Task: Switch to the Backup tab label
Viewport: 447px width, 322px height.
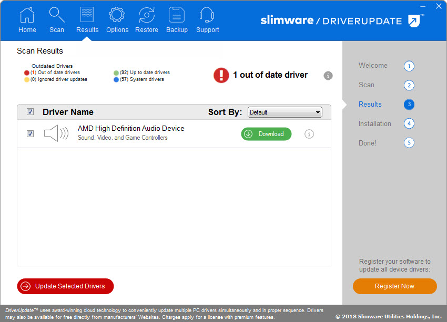Action: pos(177,30)
